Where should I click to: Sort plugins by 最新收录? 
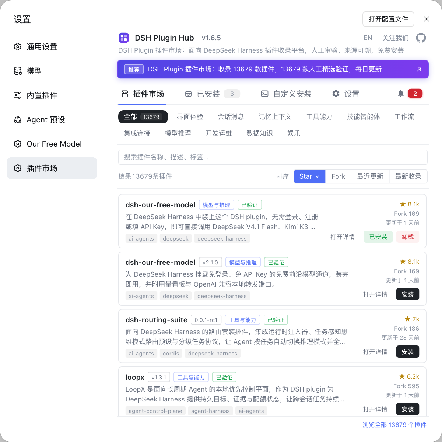[408, 176]
